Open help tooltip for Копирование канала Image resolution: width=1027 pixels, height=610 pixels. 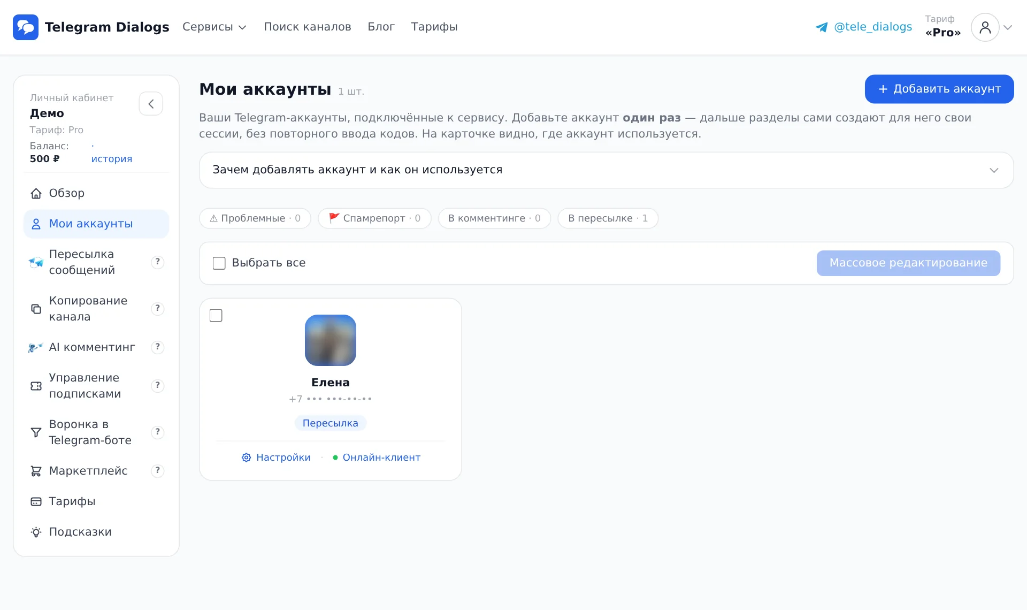click(157, 308)
